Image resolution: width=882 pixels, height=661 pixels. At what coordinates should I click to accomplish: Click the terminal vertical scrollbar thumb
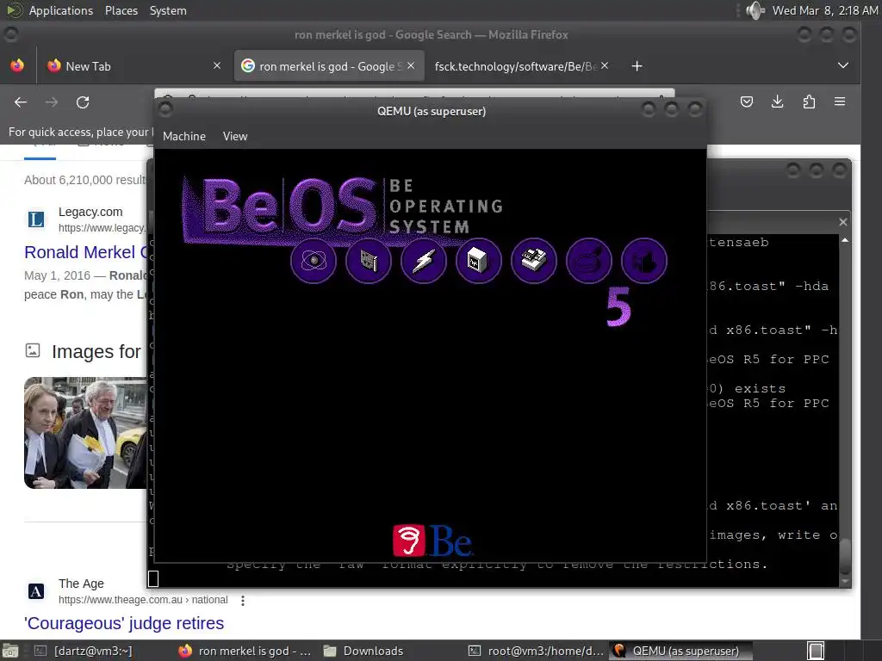(x=845, y=555)
